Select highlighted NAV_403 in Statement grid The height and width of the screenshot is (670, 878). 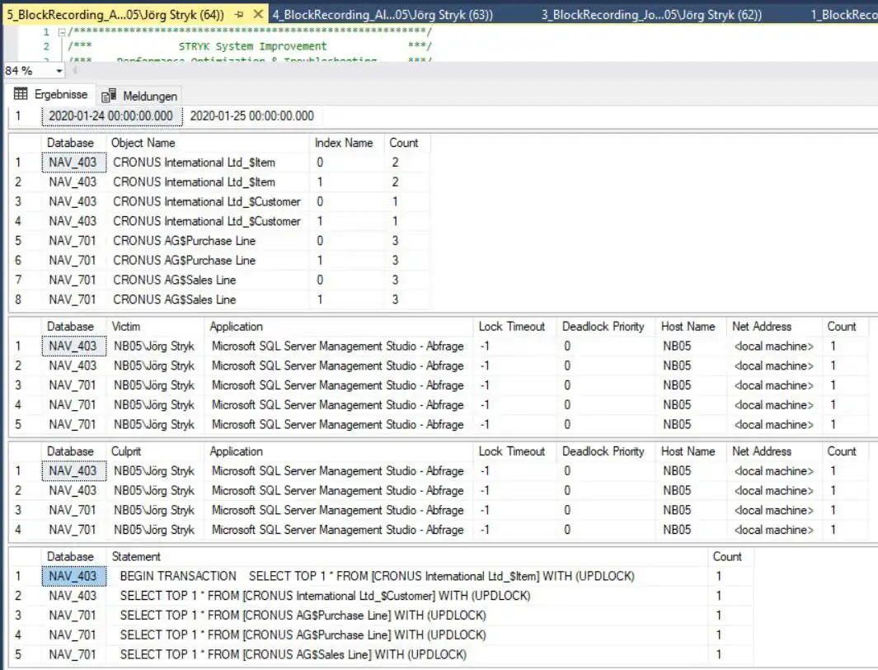(x=73, y=577)
